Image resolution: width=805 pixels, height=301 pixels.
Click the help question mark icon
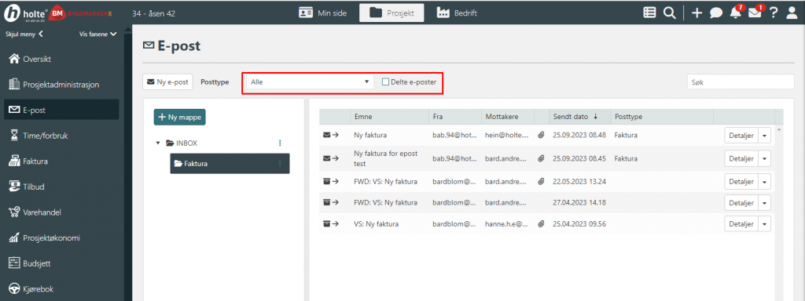pos(774,13)
